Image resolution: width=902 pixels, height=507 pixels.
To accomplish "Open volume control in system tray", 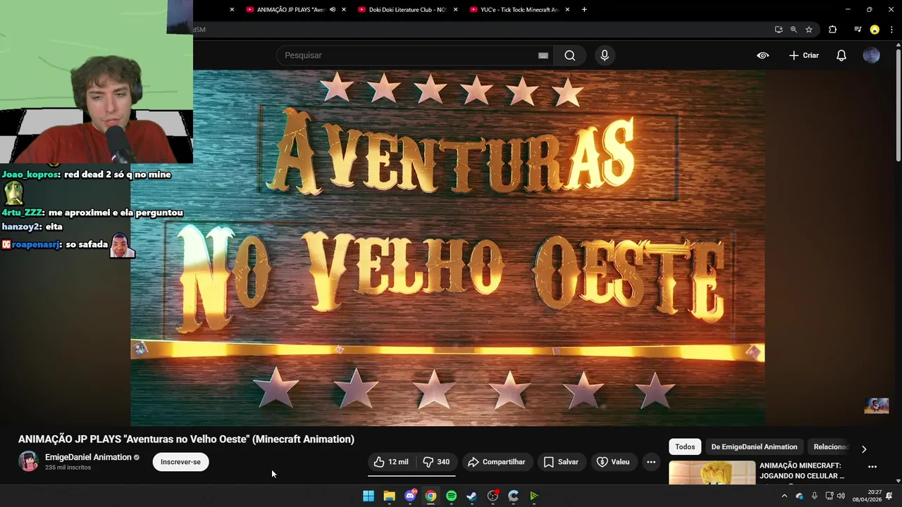I will pos(841,496).
